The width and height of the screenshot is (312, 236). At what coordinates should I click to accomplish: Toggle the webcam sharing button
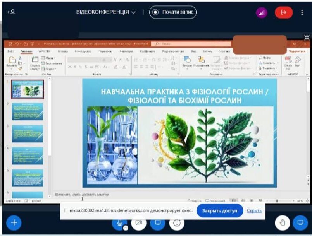[x=139, y=223]
